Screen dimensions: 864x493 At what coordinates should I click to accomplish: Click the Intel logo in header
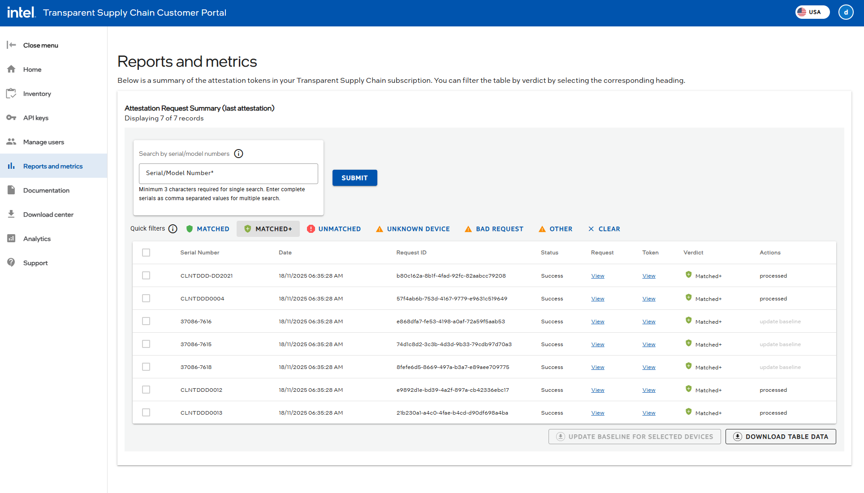(21, 13)
